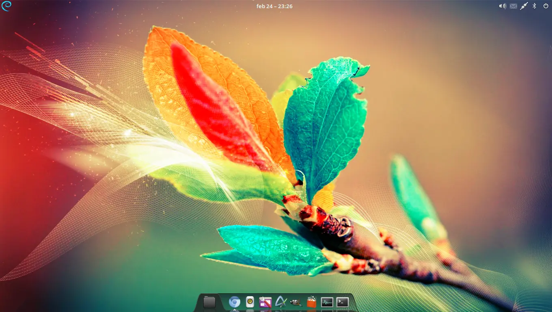Open the System Monitor dock icon
Screen dimensions: 552x312
point(327,302)
